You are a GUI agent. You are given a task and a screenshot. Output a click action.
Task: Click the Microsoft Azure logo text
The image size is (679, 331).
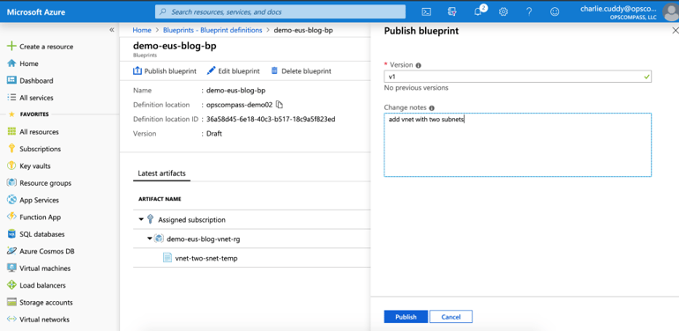pos(36,12)
